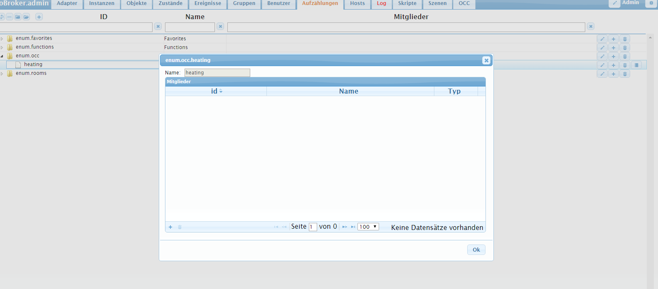
Task: Go to the Ereignisse tab
Action: pos(208,4)
